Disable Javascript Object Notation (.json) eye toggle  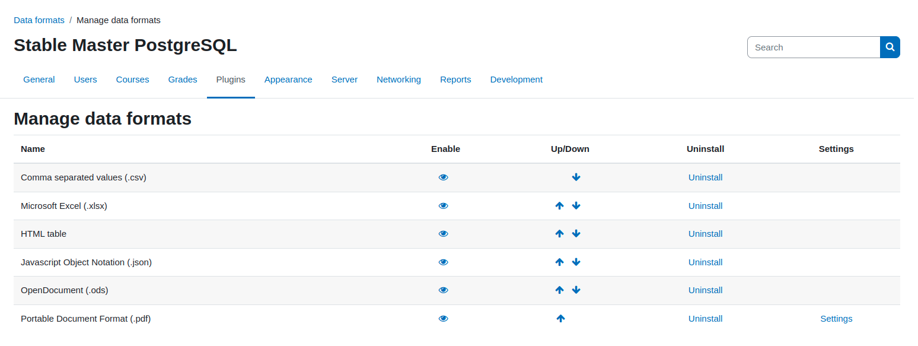click(x=444, y=262)
